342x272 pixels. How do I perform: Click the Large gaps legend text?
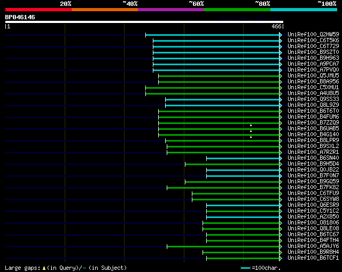[66, 268]
